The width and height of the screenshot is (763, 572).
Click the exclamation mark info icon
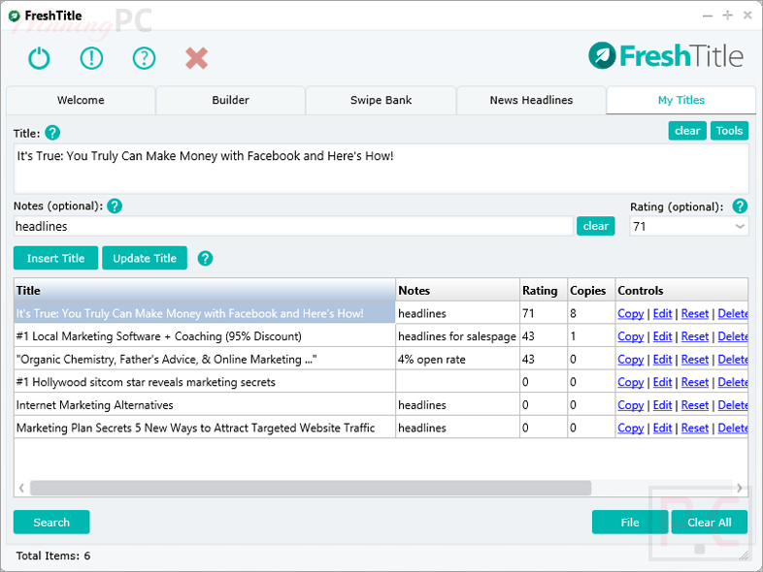91,58
